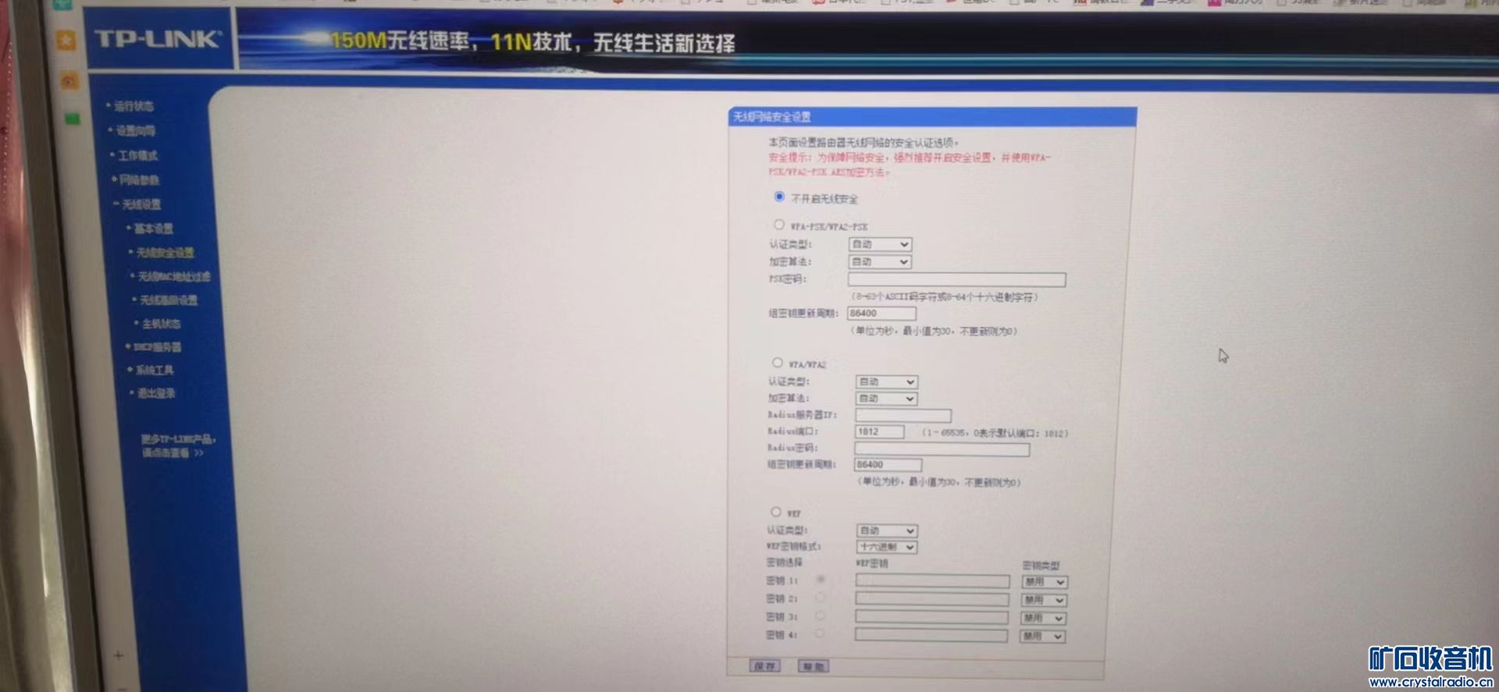
Task: Click the 帮助 button
Action: click(x=814, y=666)
